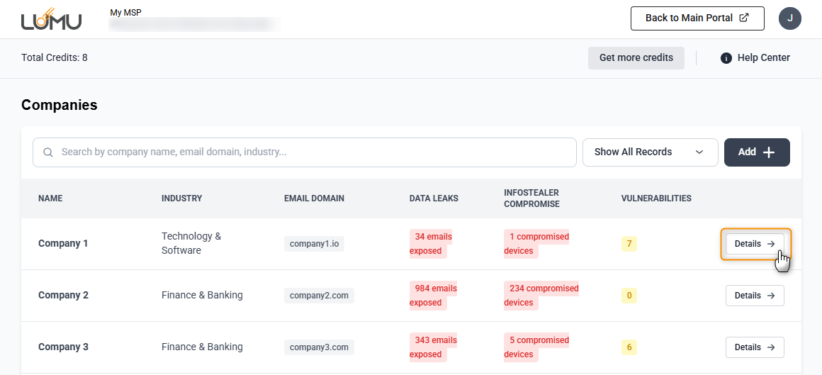822x375 pixels.
Task: Open the user avatar J menu
Action: (789, 18)
